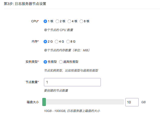Screen dimensions: 160x117
Task: Select 2 G memory option
Action: 45,41
